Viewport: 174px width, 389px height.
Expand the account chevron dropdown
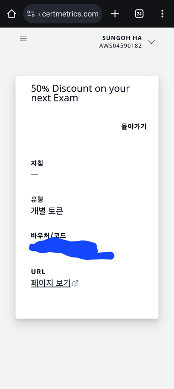[151, 42]
